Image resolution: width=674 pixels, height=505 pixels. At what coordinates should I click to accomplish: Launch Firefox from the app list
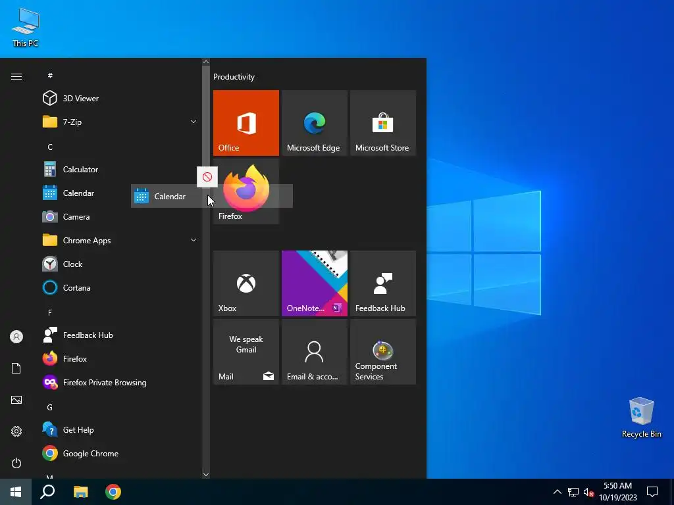[x=119, y=358]
